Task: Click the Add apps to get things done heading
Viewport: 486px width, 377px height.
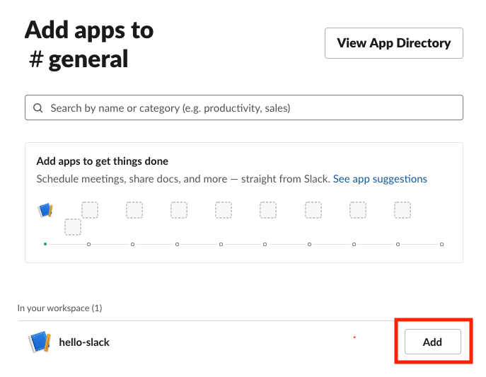Action: coord(103,161)
